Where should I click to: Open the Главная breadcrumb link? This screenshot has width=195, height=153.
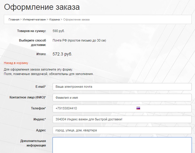pyautogui.click(x=14, y=20)
